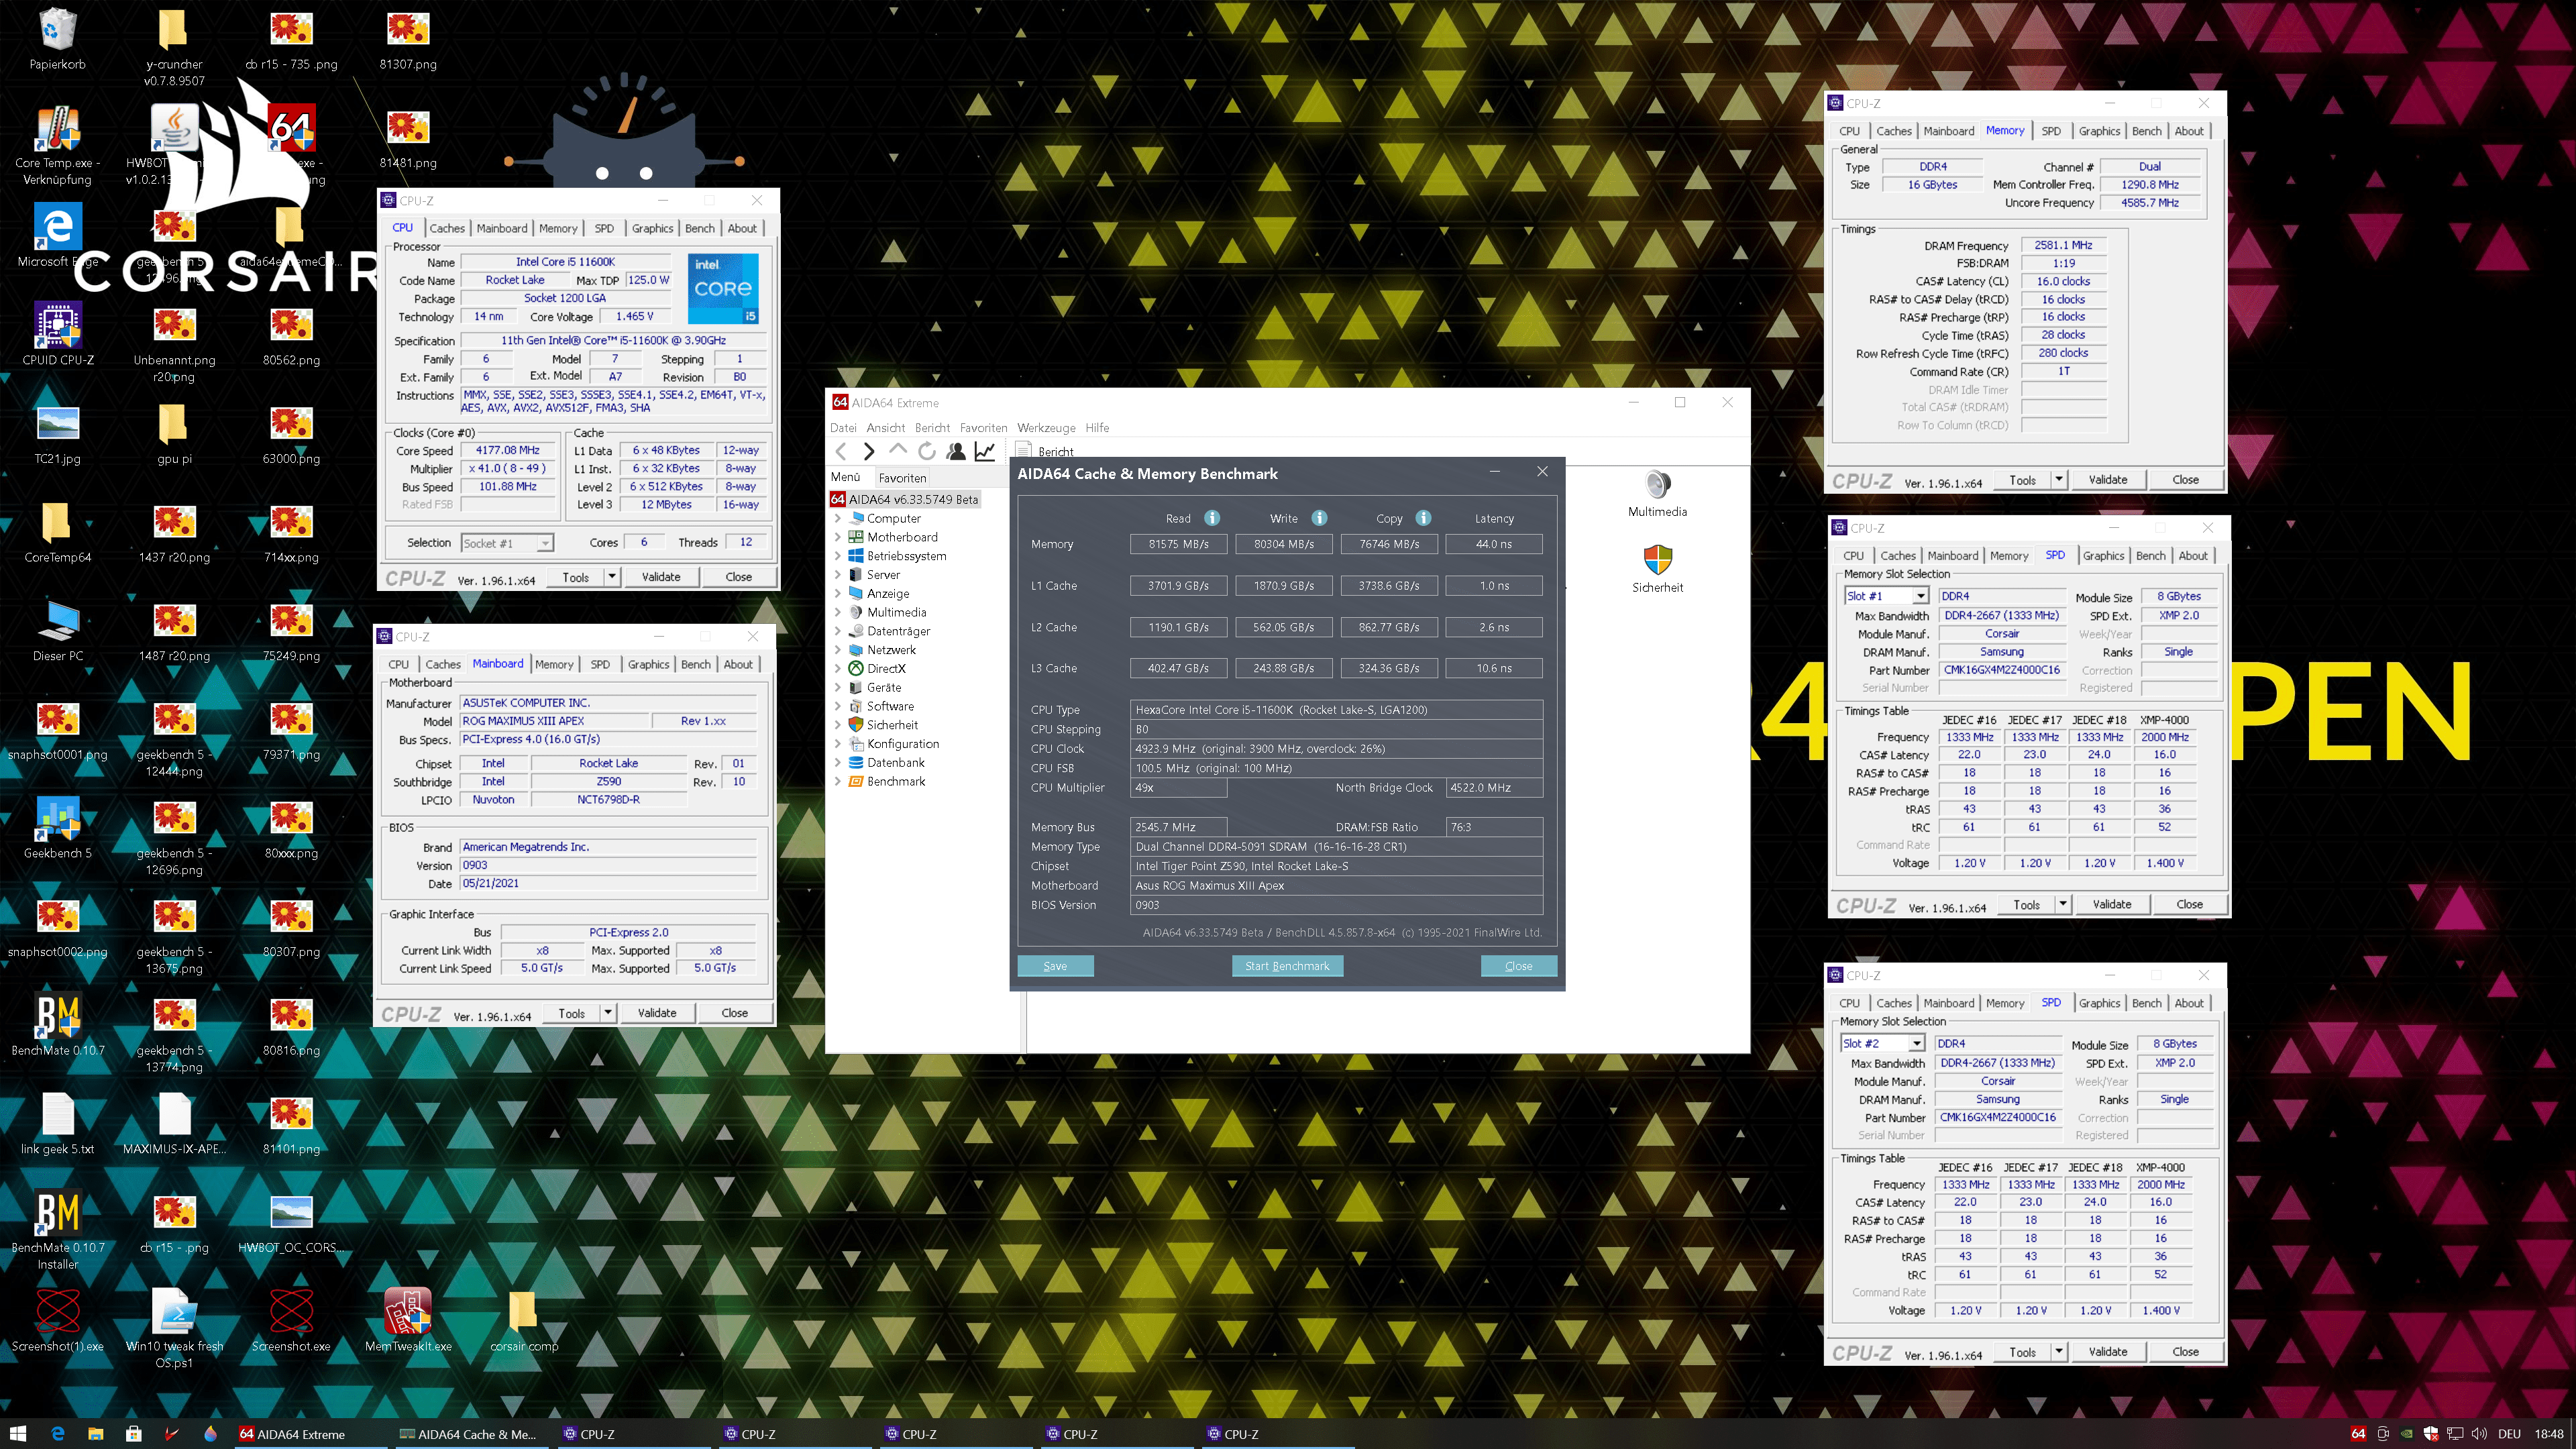Switch to Caches tab in CPU-Z CPU window
The height and width of the screenshot is (1449, 2576).
pos(447,228)
